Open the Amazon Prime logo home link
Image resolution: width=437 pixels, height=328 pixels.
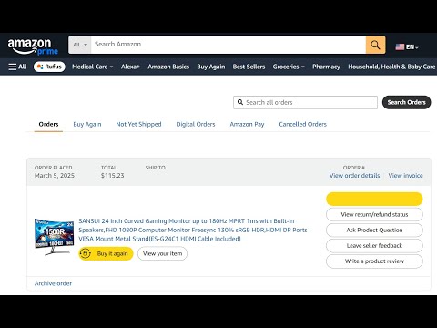pyautogui.click(x=33, y=46)
